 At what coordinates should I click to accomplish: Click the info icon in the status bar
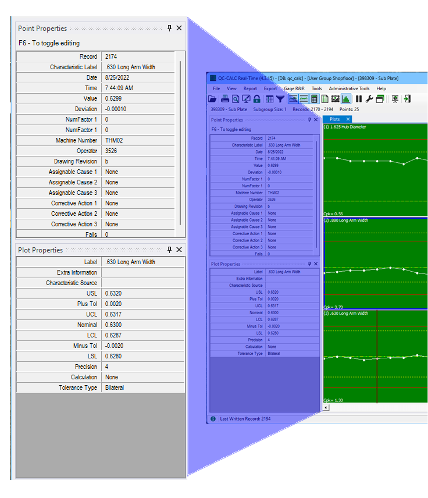pyautogui.click(x=213, y=419)
